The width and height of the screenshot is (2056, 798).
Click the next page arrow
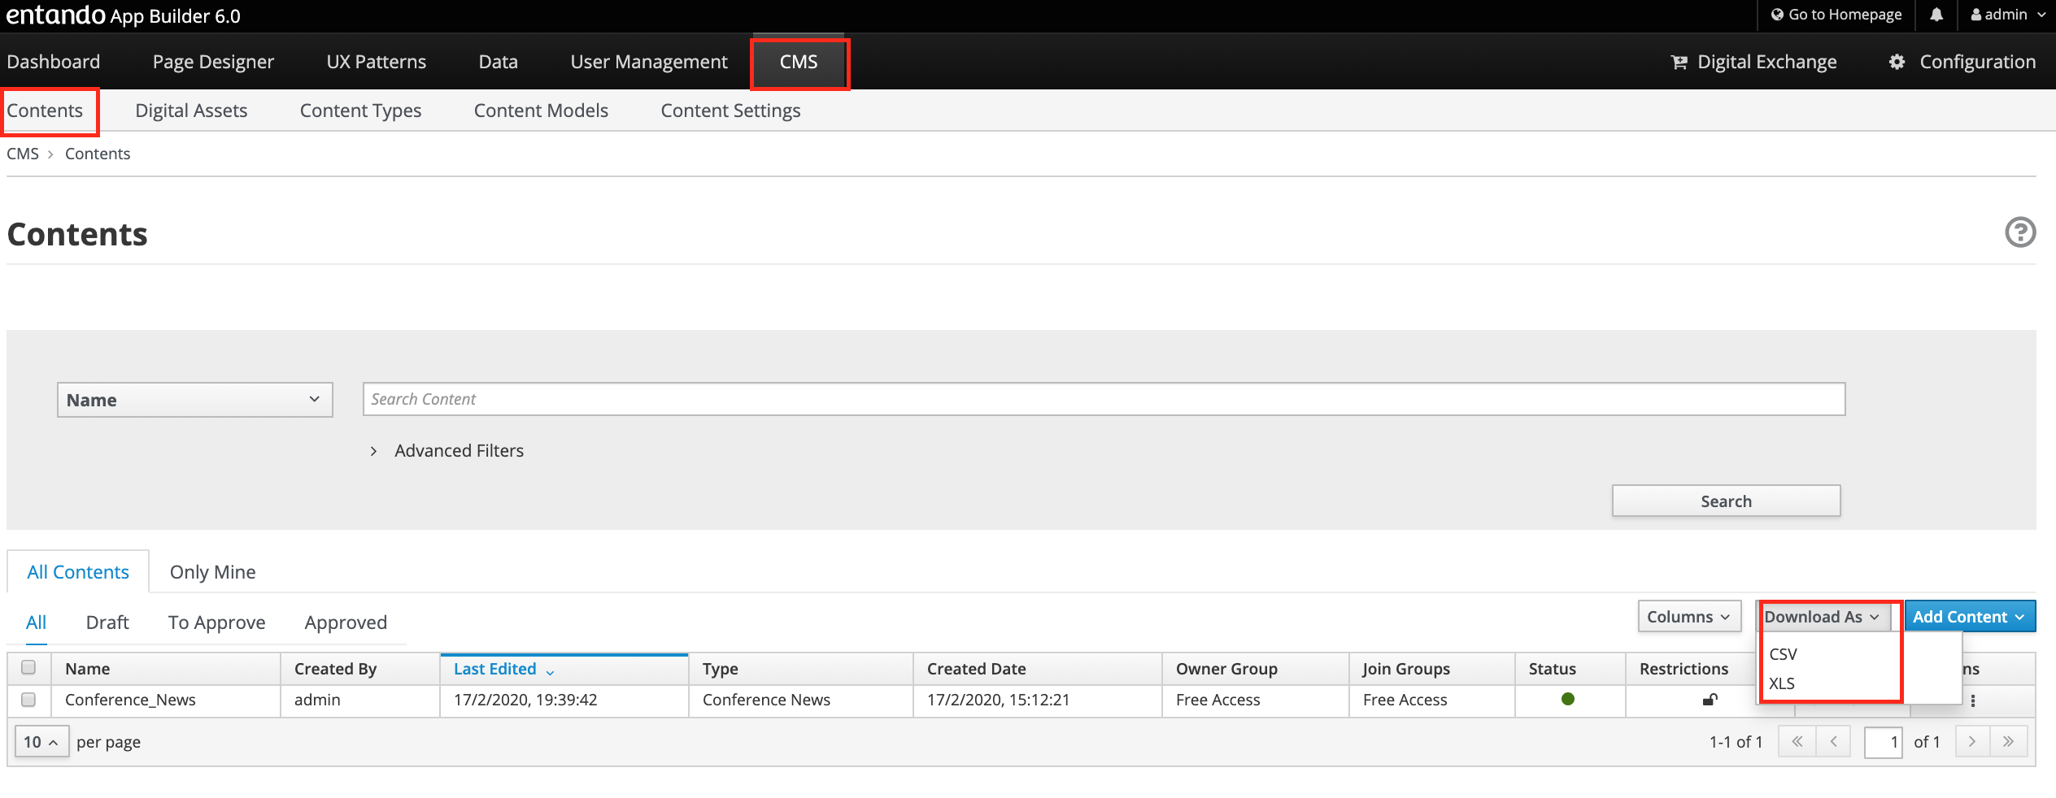click(1971, 741)
